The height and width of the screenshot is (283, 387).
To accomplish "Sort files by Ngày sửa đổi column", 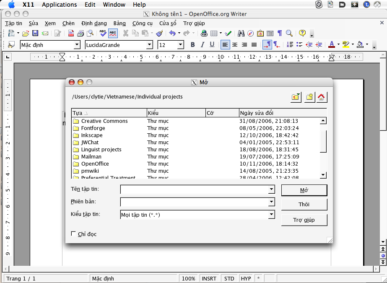I will 283,113.
